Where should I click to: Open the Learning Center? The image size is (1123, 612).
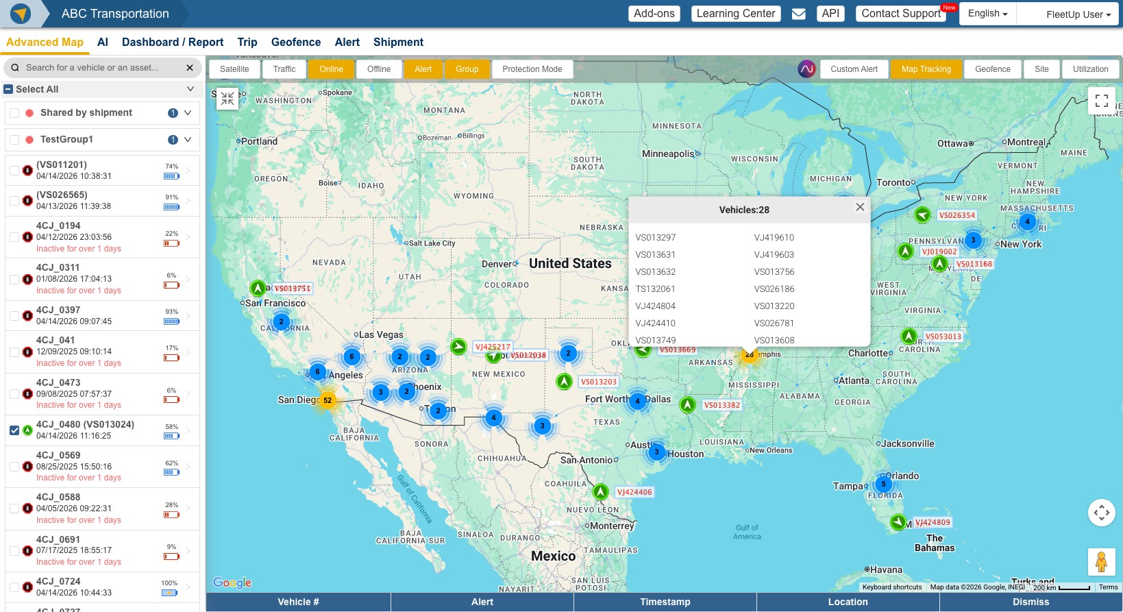click(736, 14)
